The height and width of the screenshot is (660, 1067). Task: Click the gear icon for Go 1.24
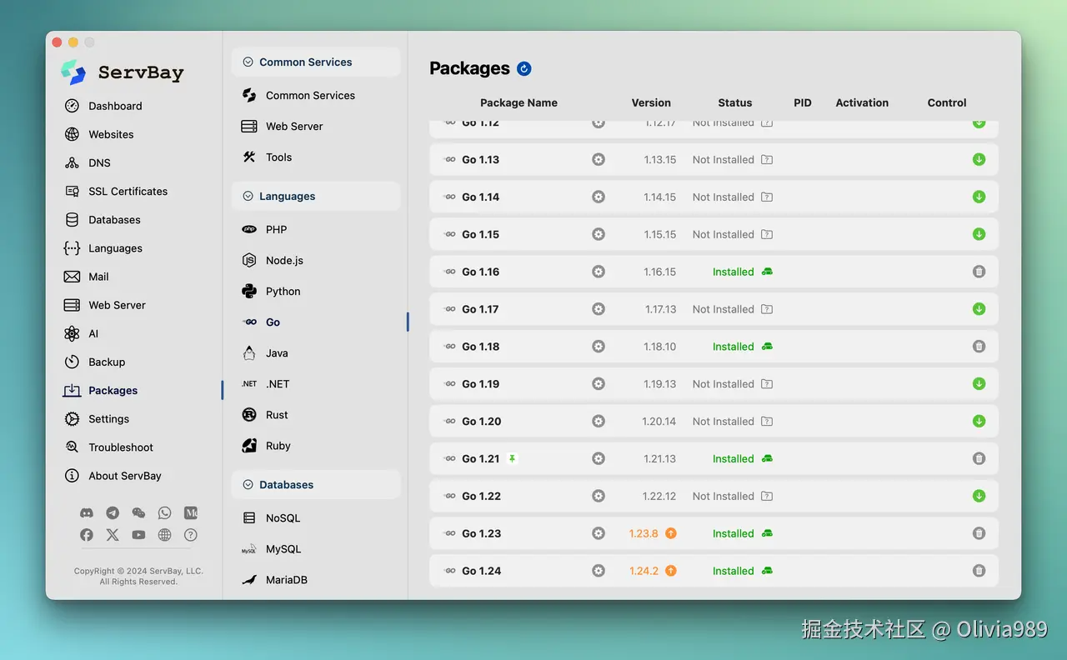pyautogui.click(x=599, y=571)
